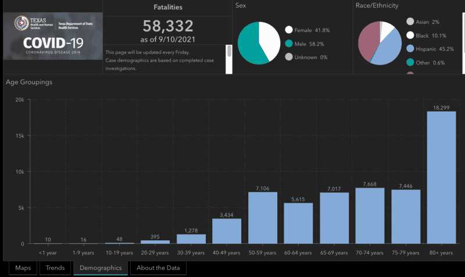Click the Other legend circle icon
The width and height of the screenshot is (465, 277).
coord(410,63)
